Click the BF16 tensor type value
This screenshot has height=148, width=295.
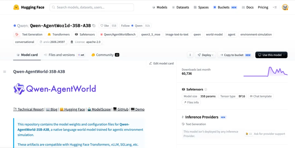click(242, 96)
